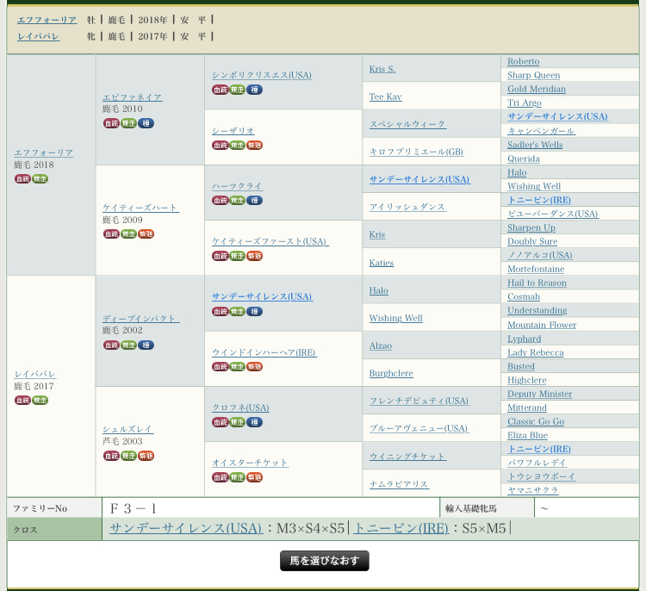This screenshot has width=646, height=591.
Task: Click the 血統 badge under レイパパレ 2017
Action: pos(22,400)
